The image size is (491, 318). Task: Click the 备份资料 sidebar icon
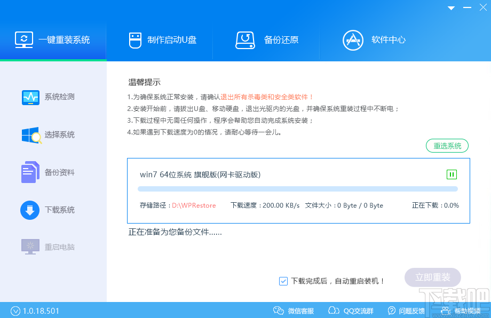point(30,172)
